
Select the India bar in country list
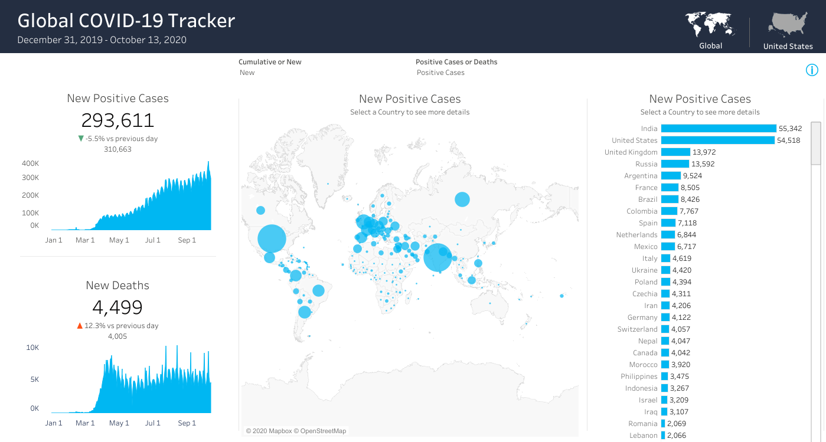718,129
